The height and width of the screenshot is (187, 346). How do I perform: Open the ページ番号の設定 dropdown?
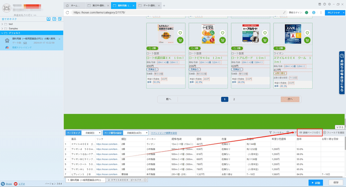(x=136, y=133)
